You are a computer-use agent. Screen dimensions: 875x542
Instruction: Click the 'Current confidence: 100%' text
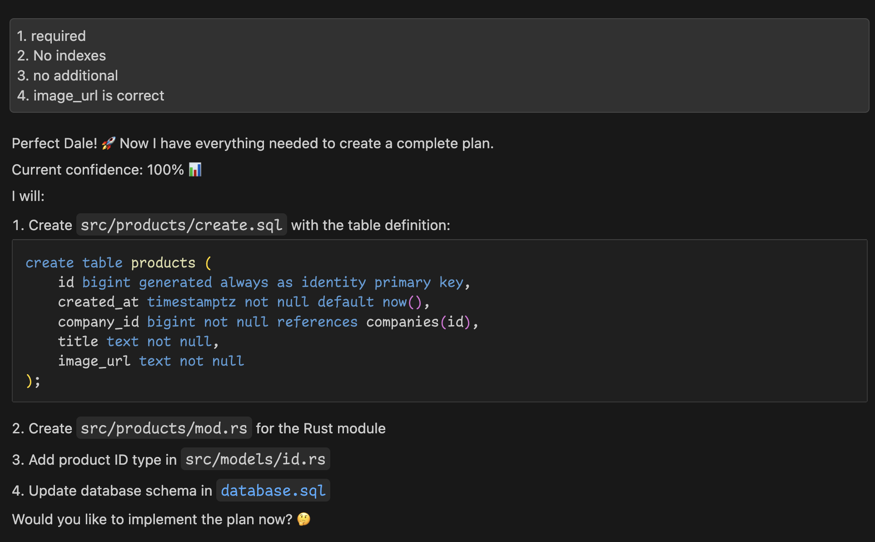pyautogui.click(x=98, y=170)
